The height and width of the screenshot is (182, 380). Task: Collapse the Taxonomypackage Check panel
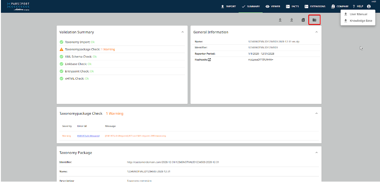click(316, 113)
